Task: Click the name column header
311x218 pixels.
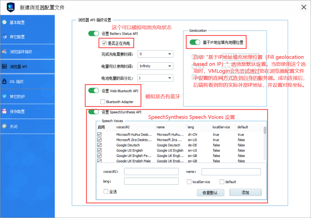Action: [x=170, y=127]
